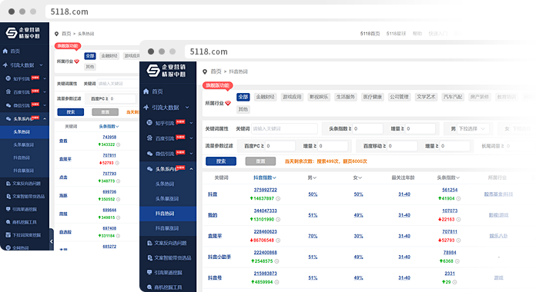Select 金融财经 industry filter in front window
Screen dimensions: 536x292
(266, 97)
